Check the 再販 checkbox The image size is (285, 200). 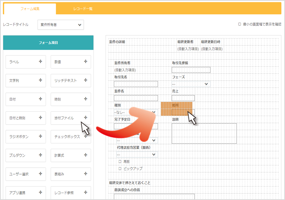coord(120,162)
